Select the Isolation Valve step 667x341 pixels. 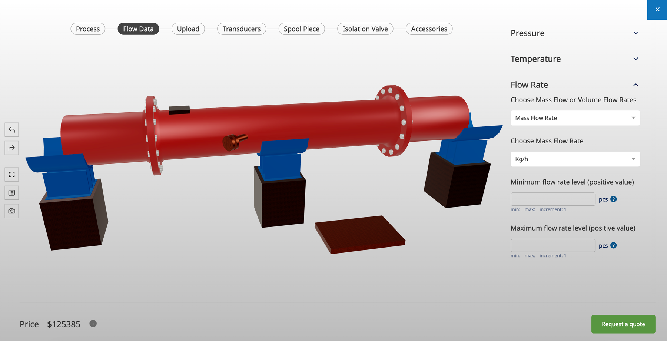pyautogui.click(x=365, y=29)
